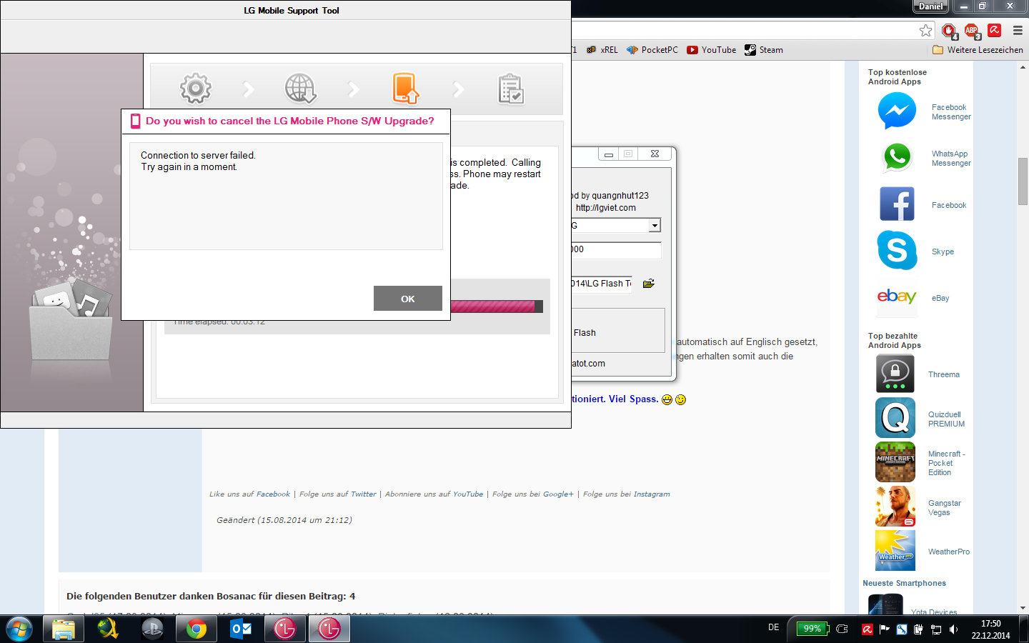
Task: Open the red stop-hand extension icon
Action: coord(949,30)
